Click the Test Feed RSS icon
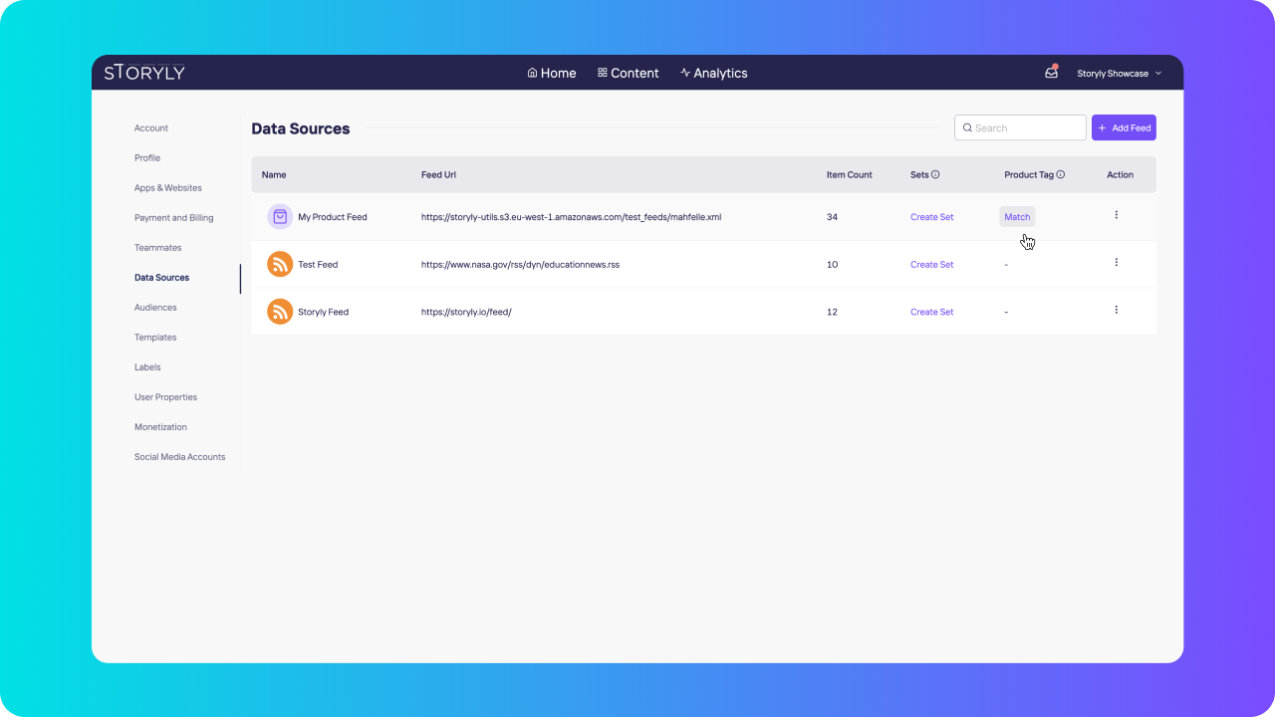The image size is (1275, 717). coord(280,264)
